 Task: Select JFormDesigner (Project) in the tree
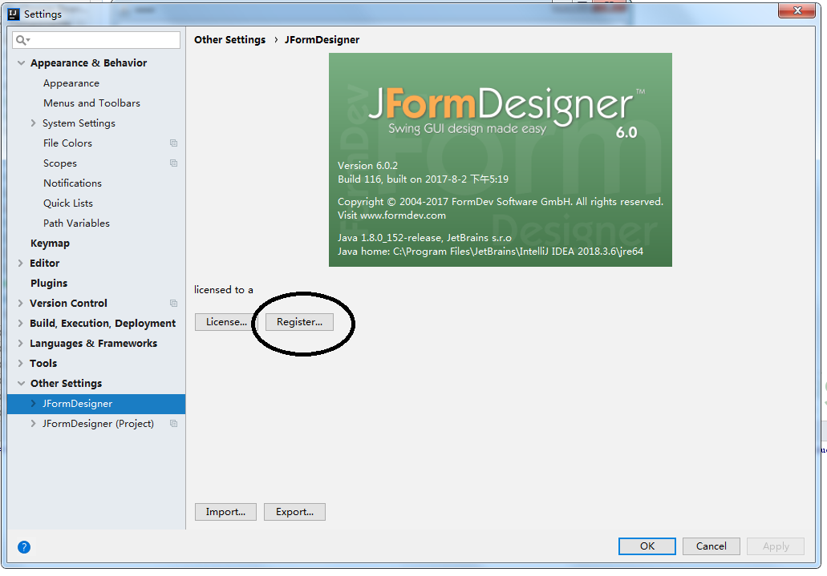point(98,424)
